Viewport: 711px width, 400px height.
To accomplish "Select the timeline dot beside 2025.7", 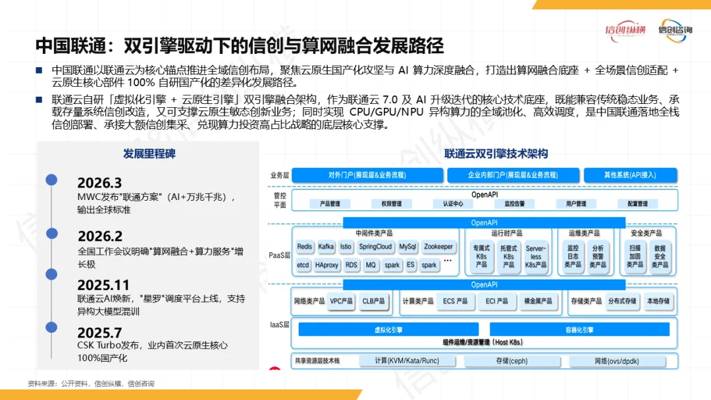I will coord(52,327).
